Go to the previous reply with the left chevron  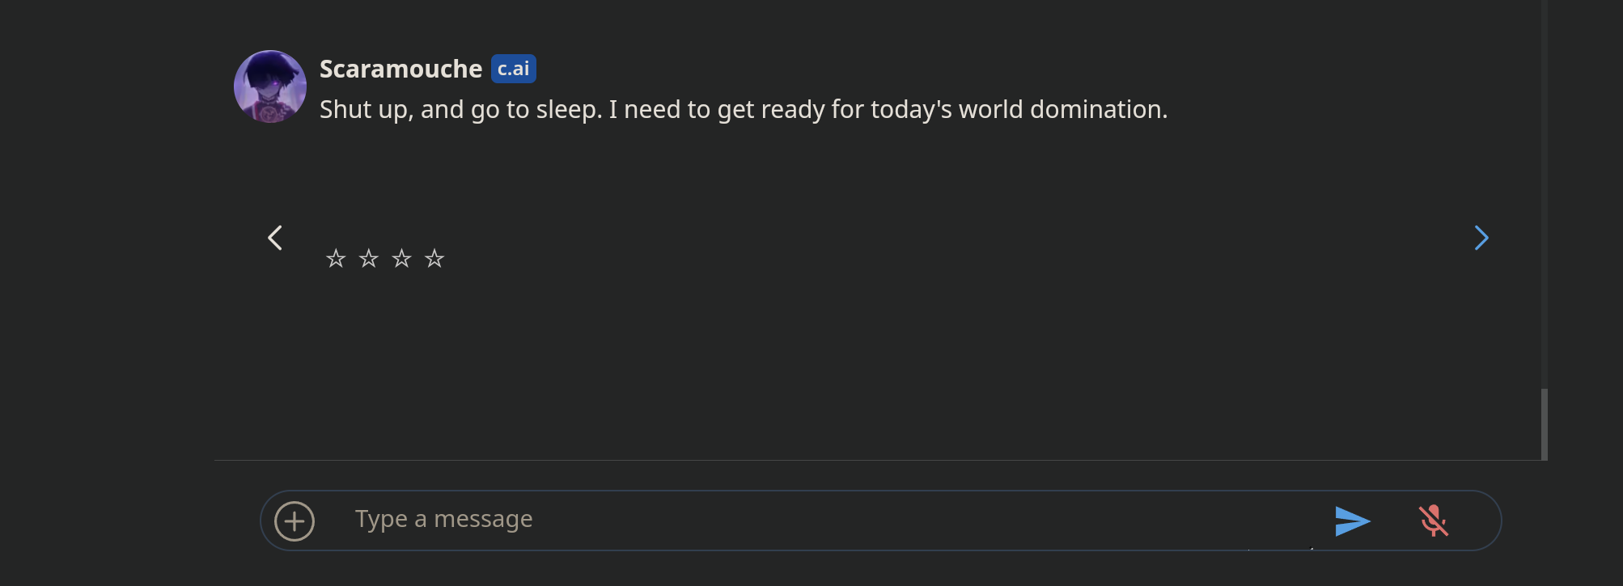point(275,238)
